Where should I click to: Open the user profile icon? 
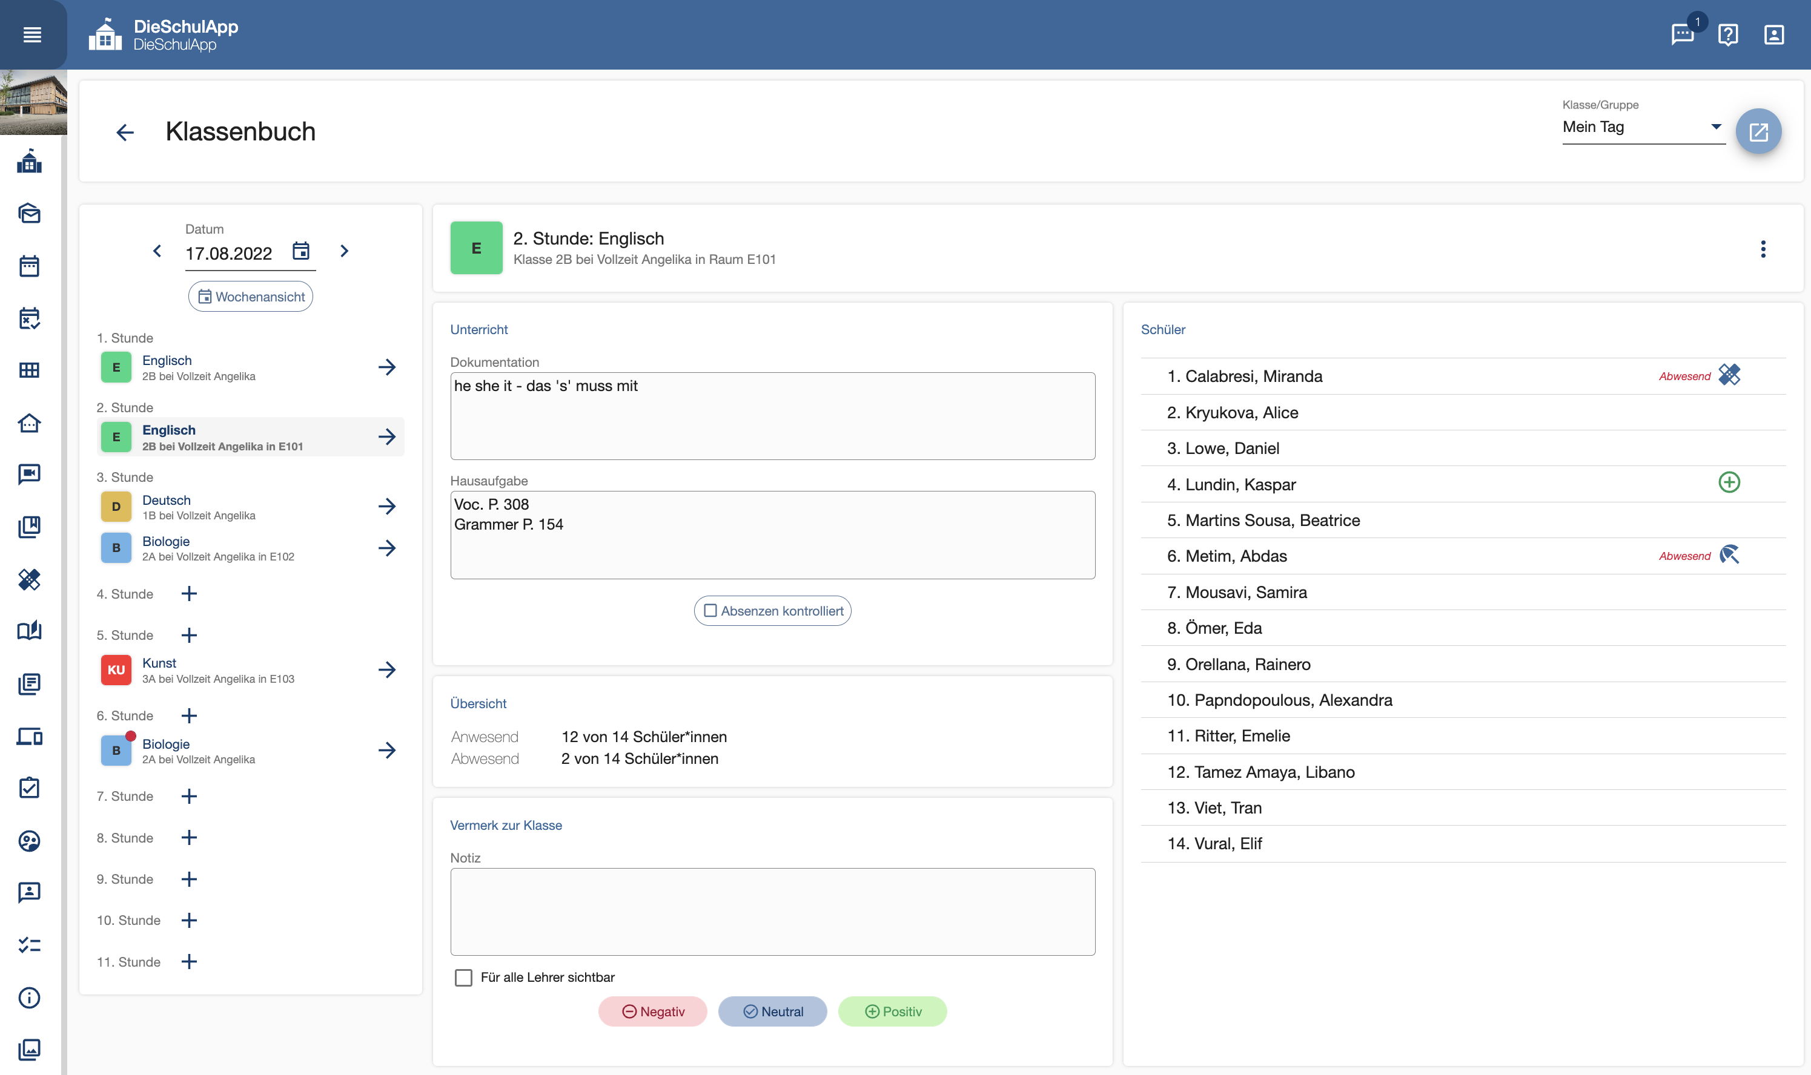coord(1774,34)
